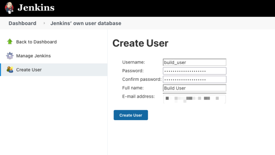Click the Create User people icon
The width and height of the screenshot is (275, 155).
[x=10, y=69]
